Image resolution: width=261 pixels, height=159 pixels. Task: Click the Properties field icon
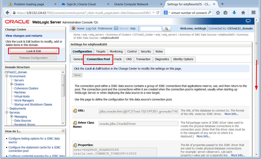pos(75,145)
